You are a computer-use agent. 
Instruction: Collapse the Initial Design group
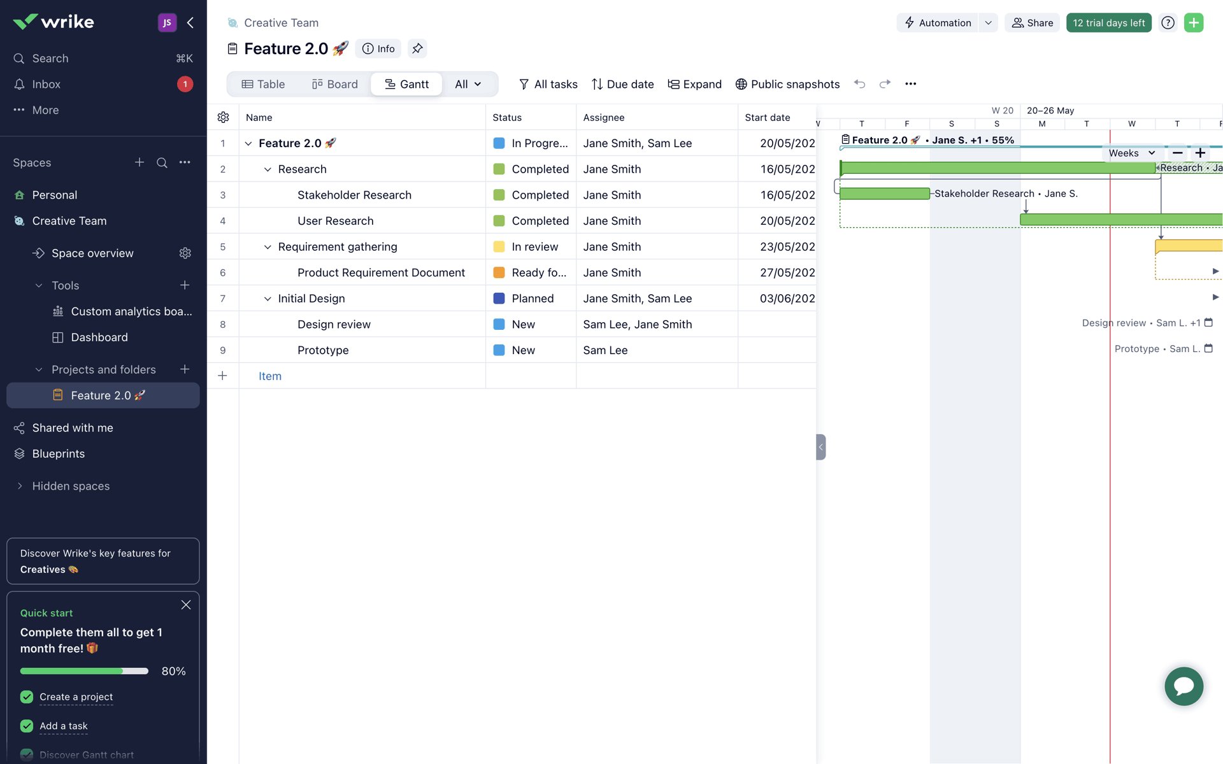[x=268, y=299]
